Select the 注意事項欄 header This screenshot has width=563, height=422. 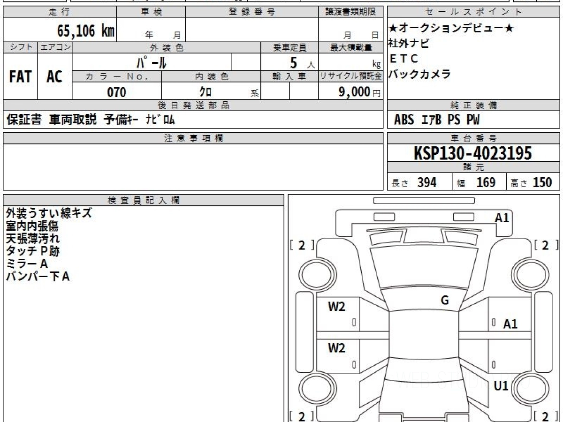[193, 138]
